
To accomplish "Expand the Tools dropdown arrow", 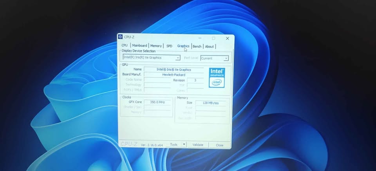I will [184, 144].
